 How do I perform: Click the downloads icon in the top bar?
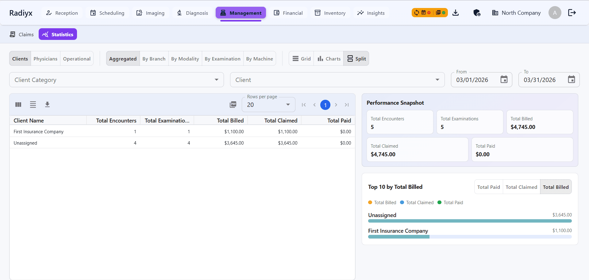click(456, 13)
